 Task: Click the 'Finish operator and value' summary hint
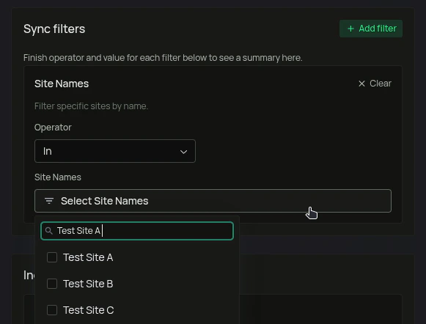click(163, 58)
